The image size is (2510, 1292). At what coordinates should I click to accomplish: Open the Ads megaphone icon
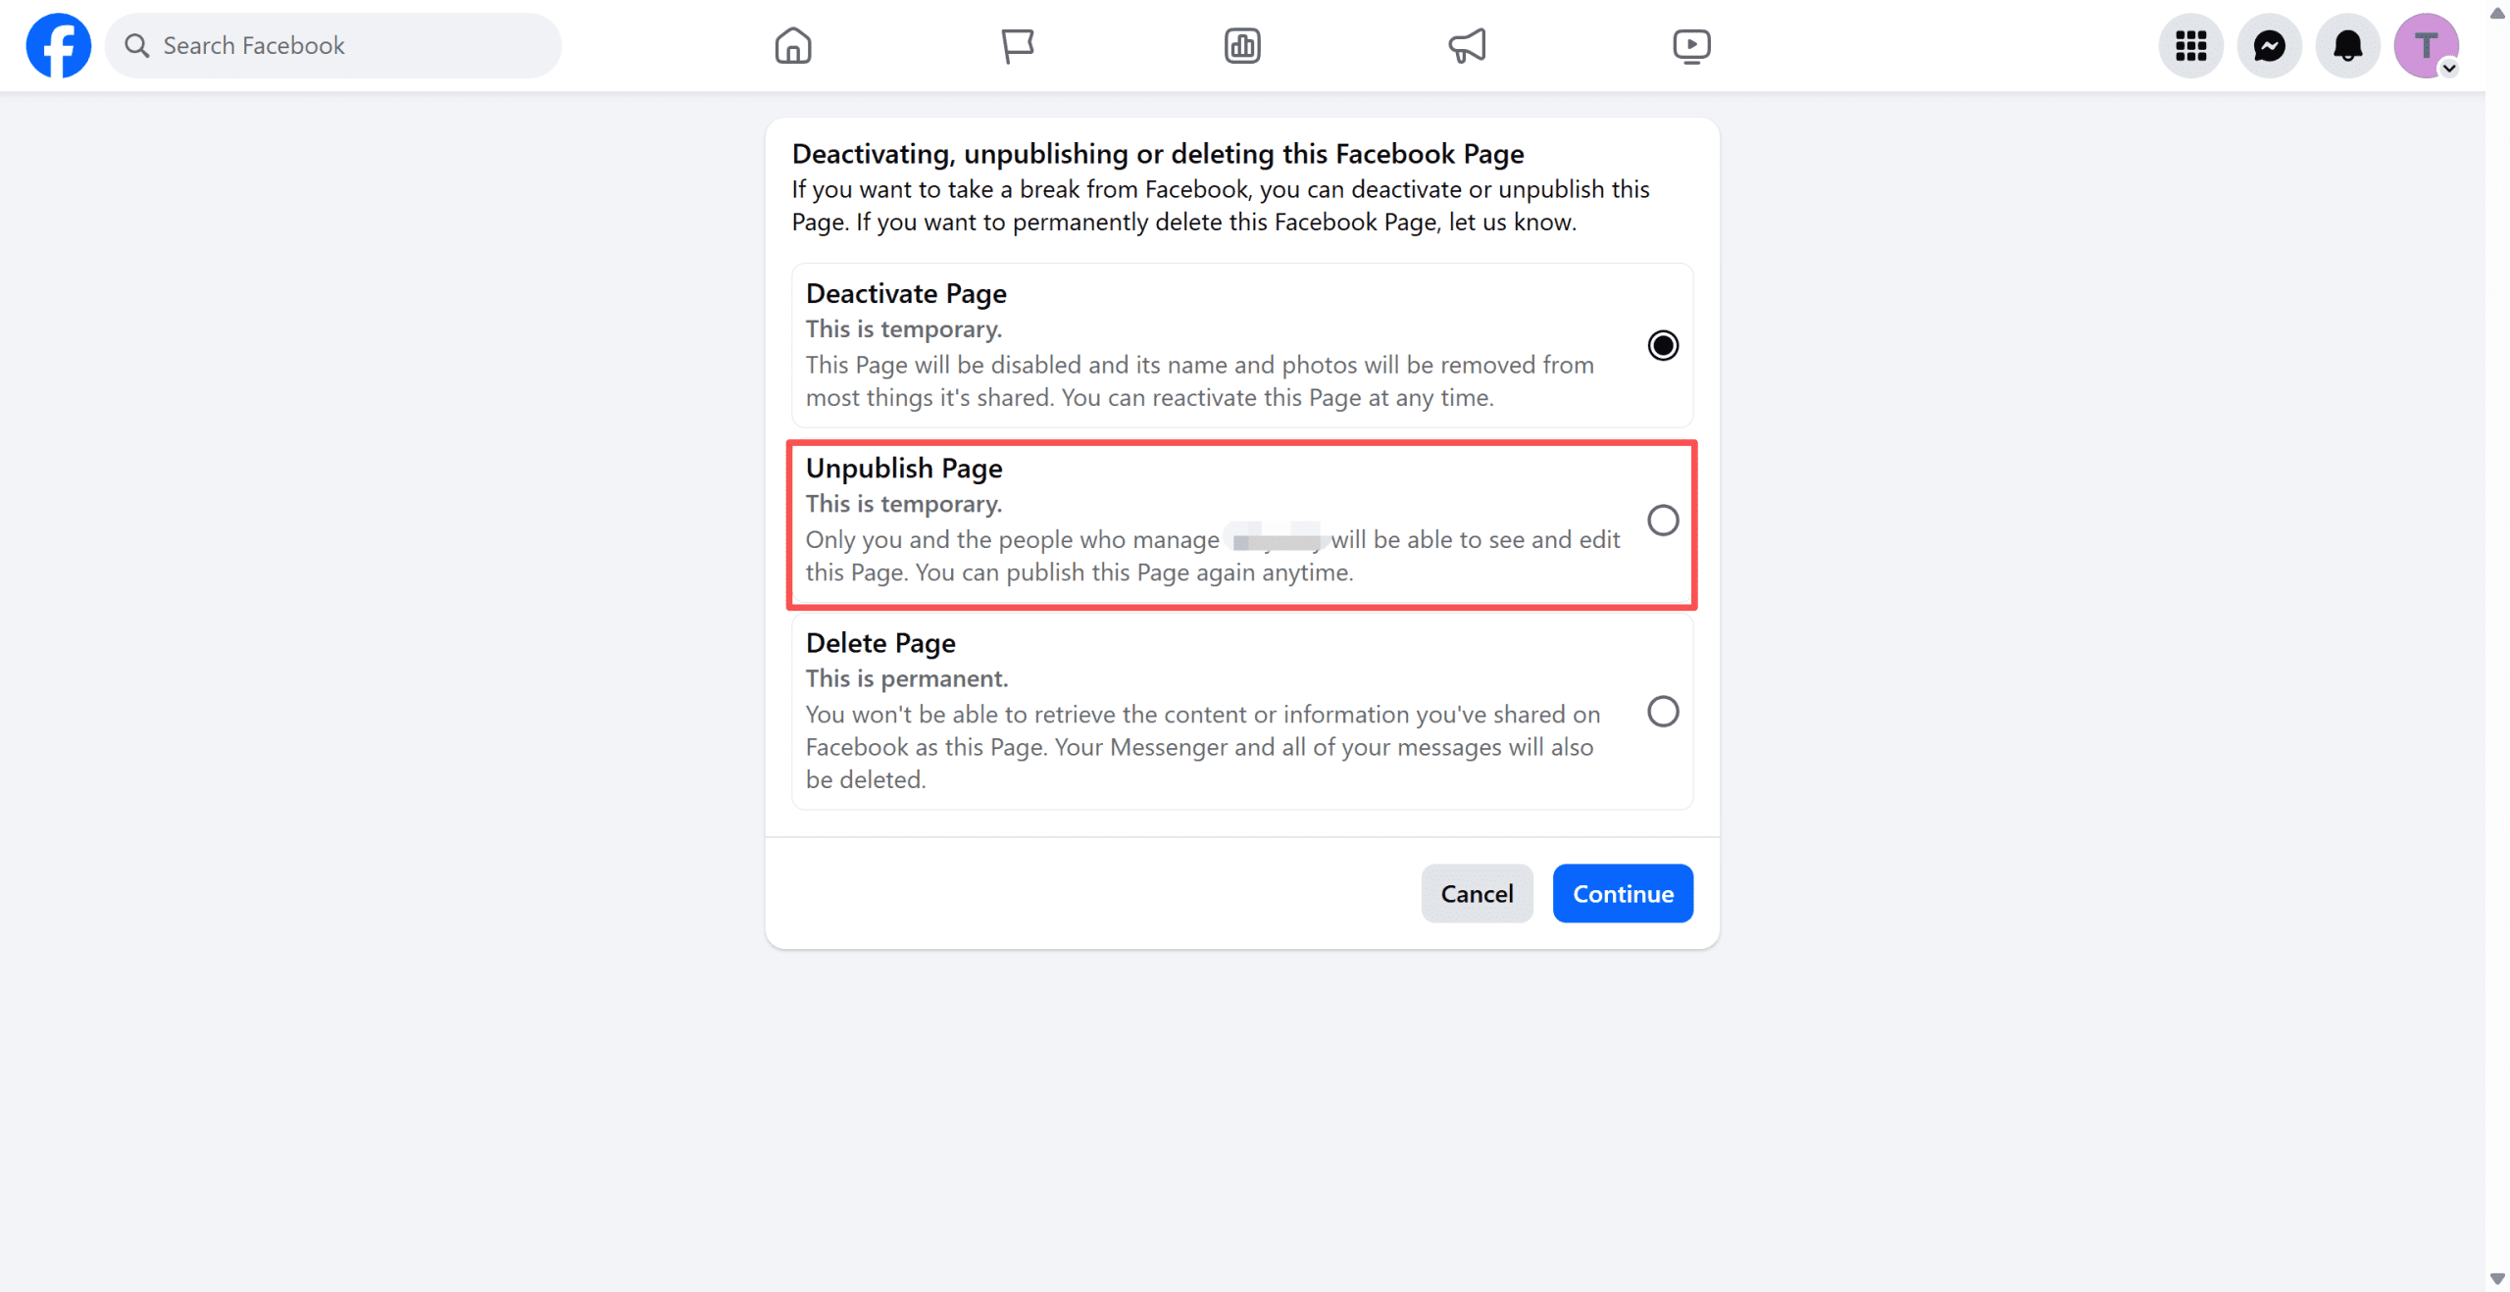pos(1467,45)
